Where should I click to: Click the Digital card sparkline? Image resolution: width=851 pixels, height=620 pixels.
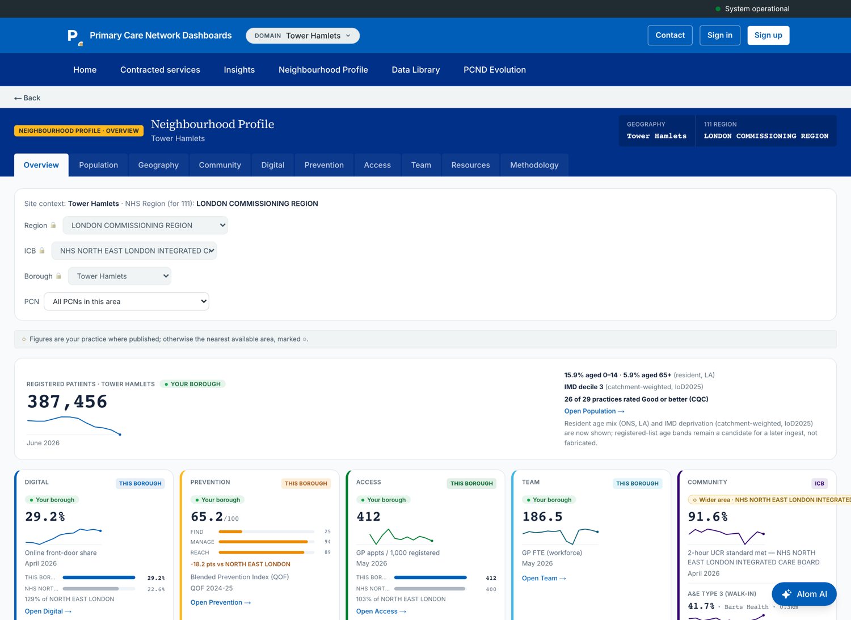pos(64,536)
